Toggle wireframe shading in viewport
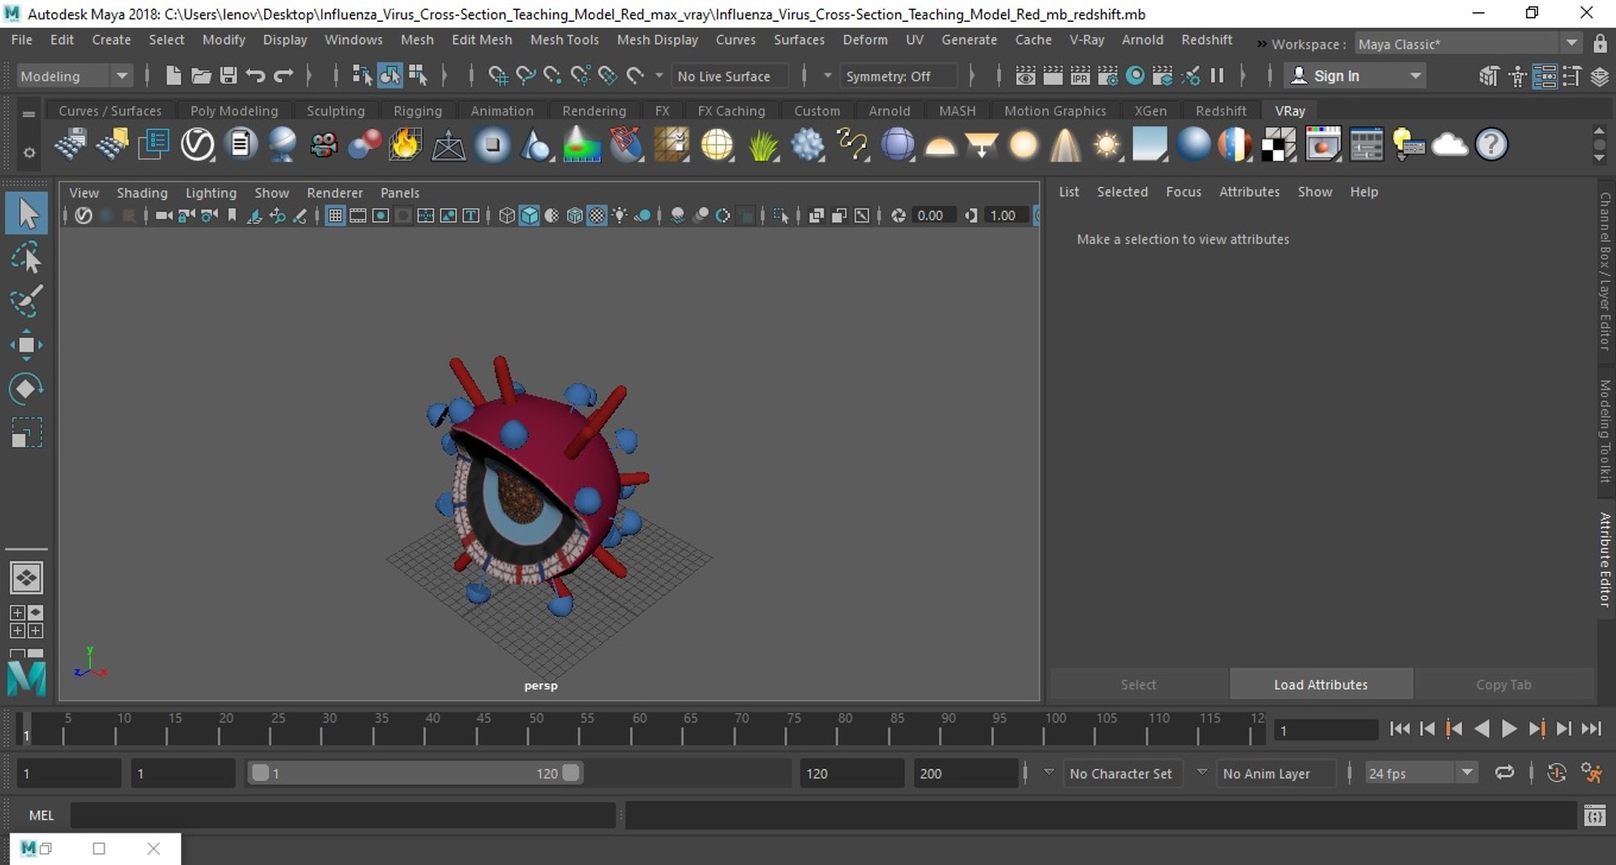 [507, 215]
